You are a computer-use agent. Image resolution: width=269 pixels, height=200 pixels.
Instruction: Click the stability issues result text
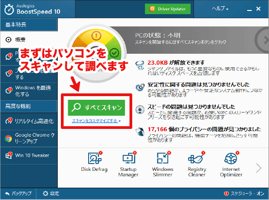click(199, 85)
